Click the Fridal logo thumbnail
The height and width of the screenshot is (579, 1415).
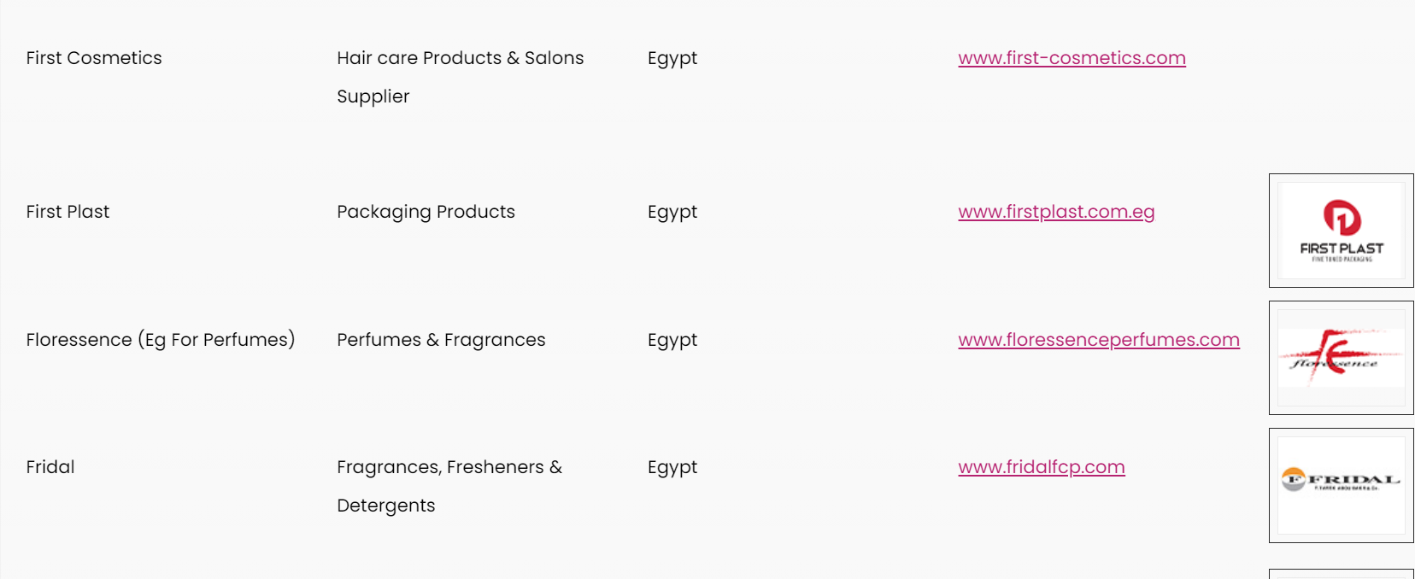click(1342, 485)
